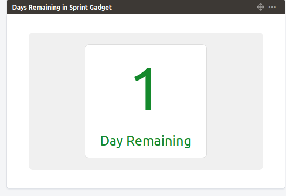
Task: Click white card area between number and label
Action: point(146,122)
